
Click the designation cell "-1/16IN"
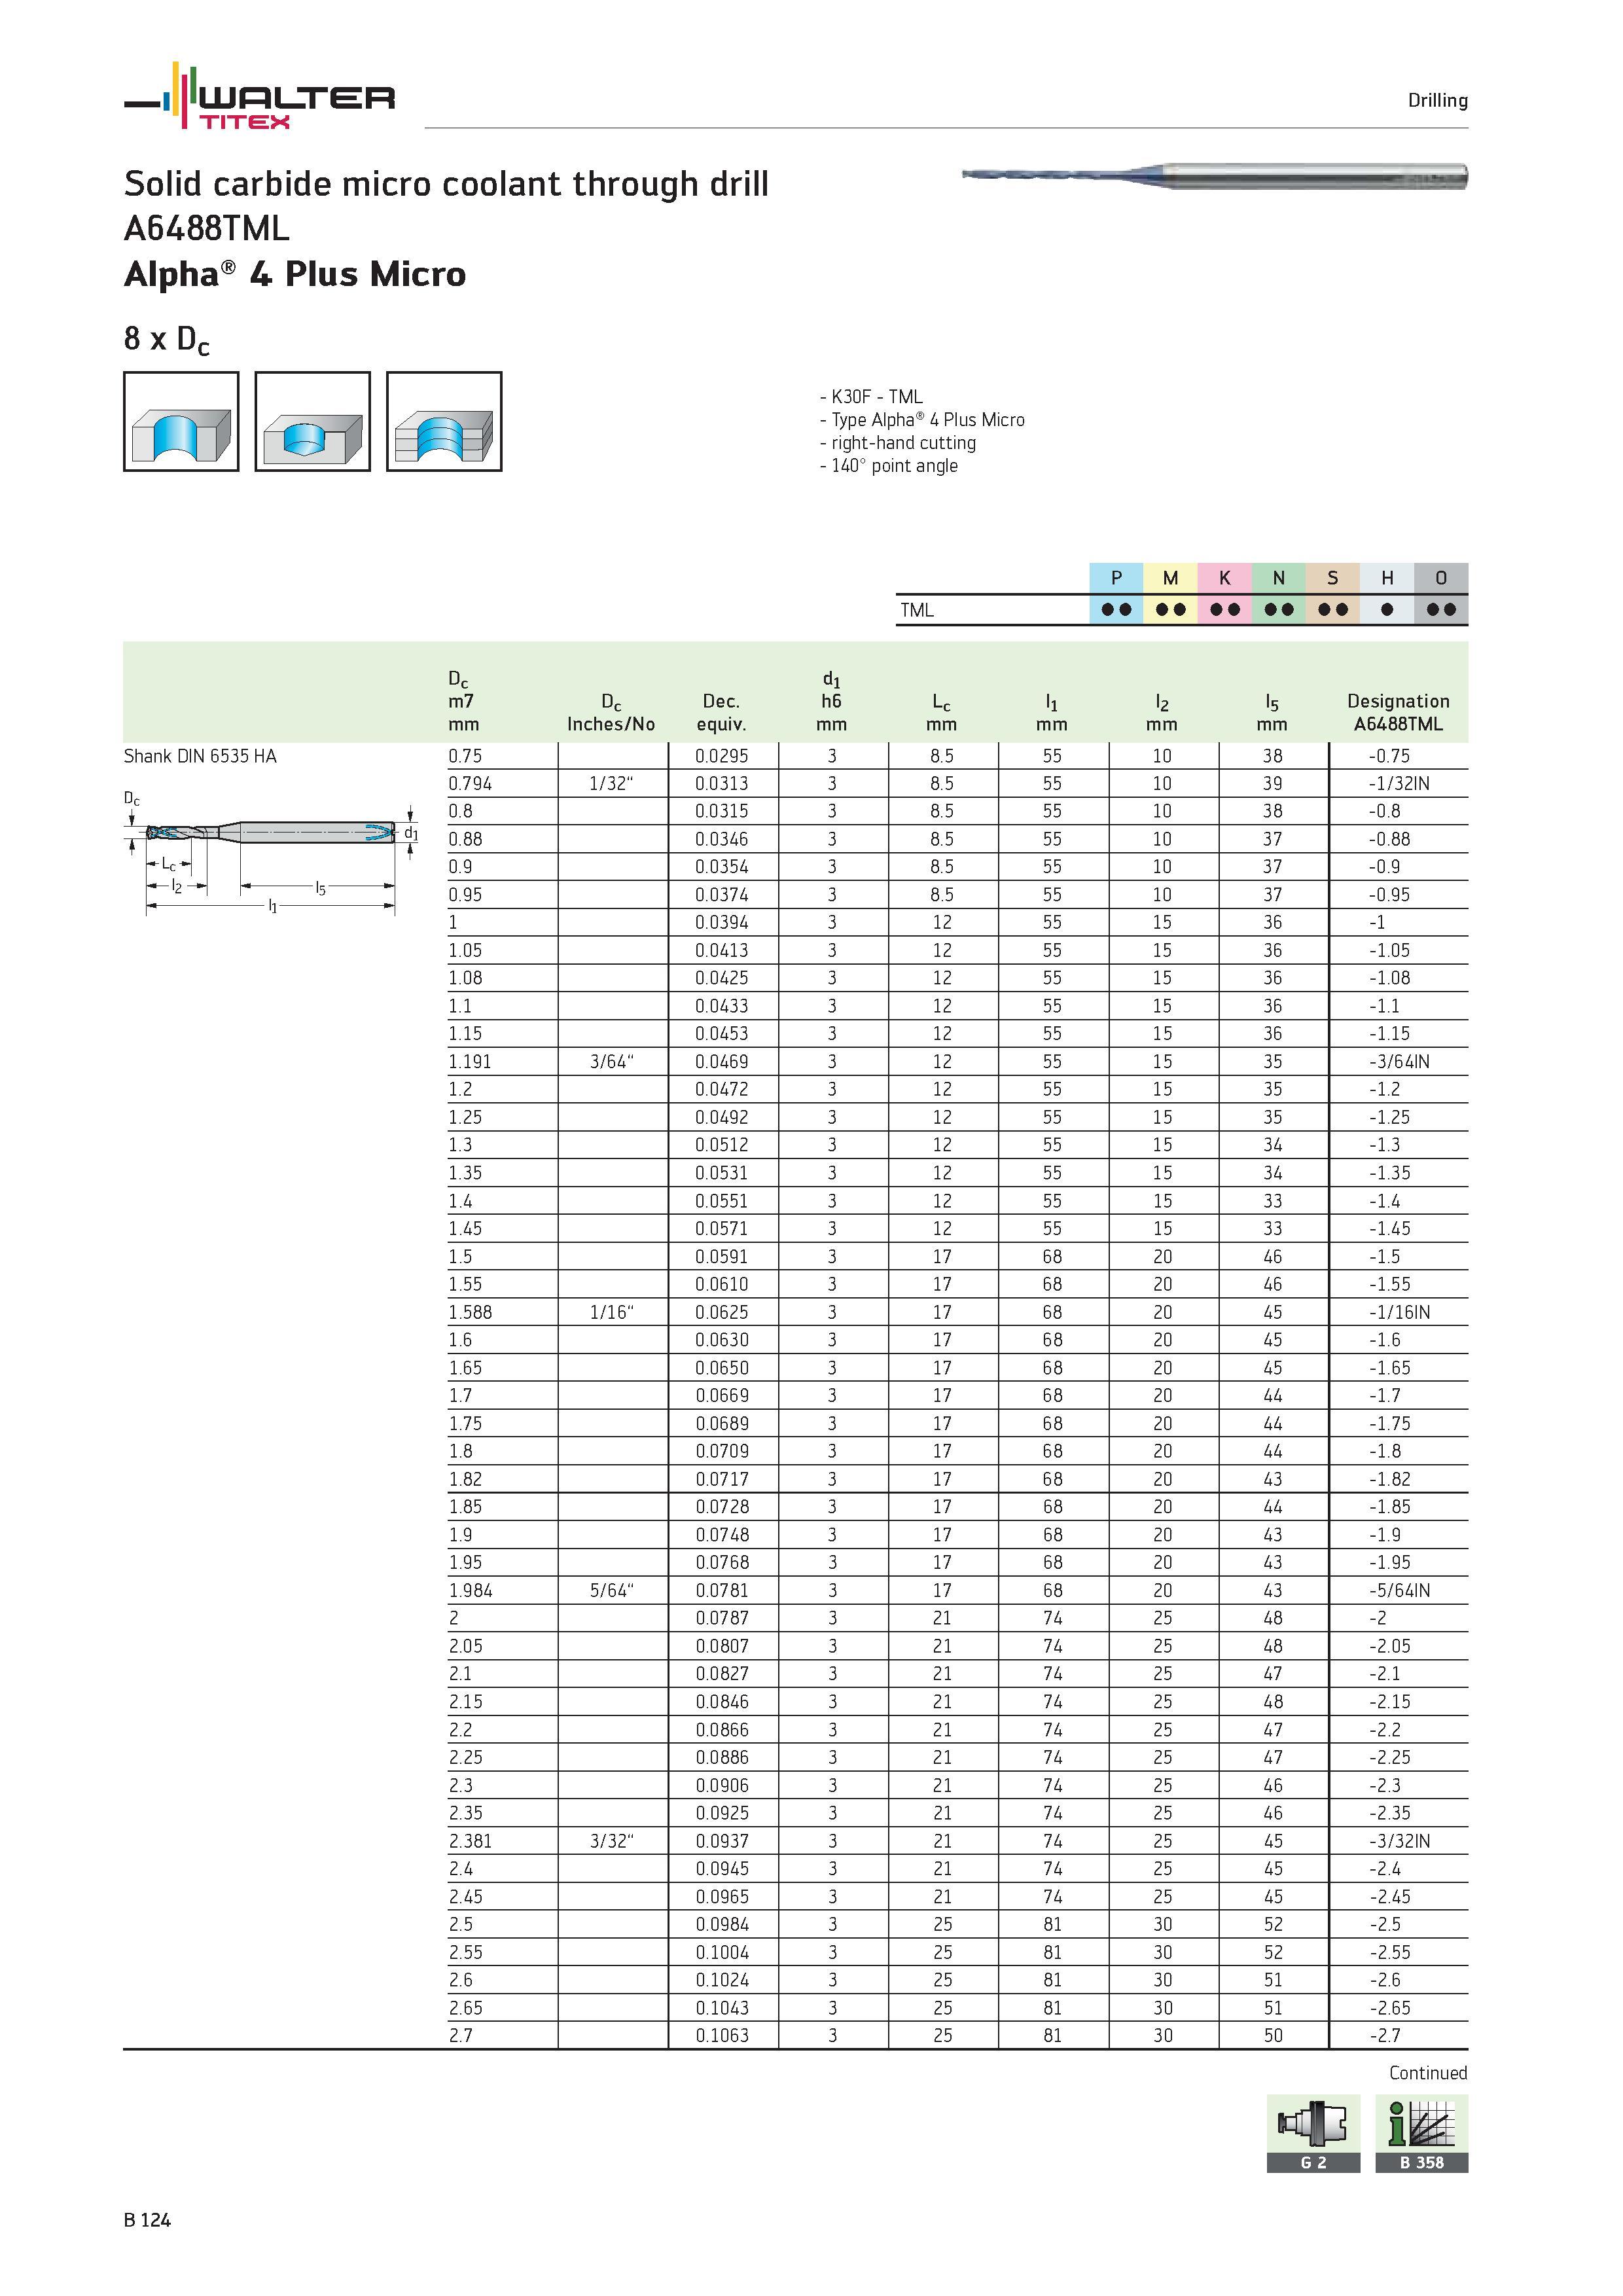click(x=1398, y=1312)
